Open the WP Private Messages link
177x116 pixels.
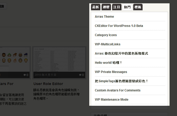tap(111, 72)
